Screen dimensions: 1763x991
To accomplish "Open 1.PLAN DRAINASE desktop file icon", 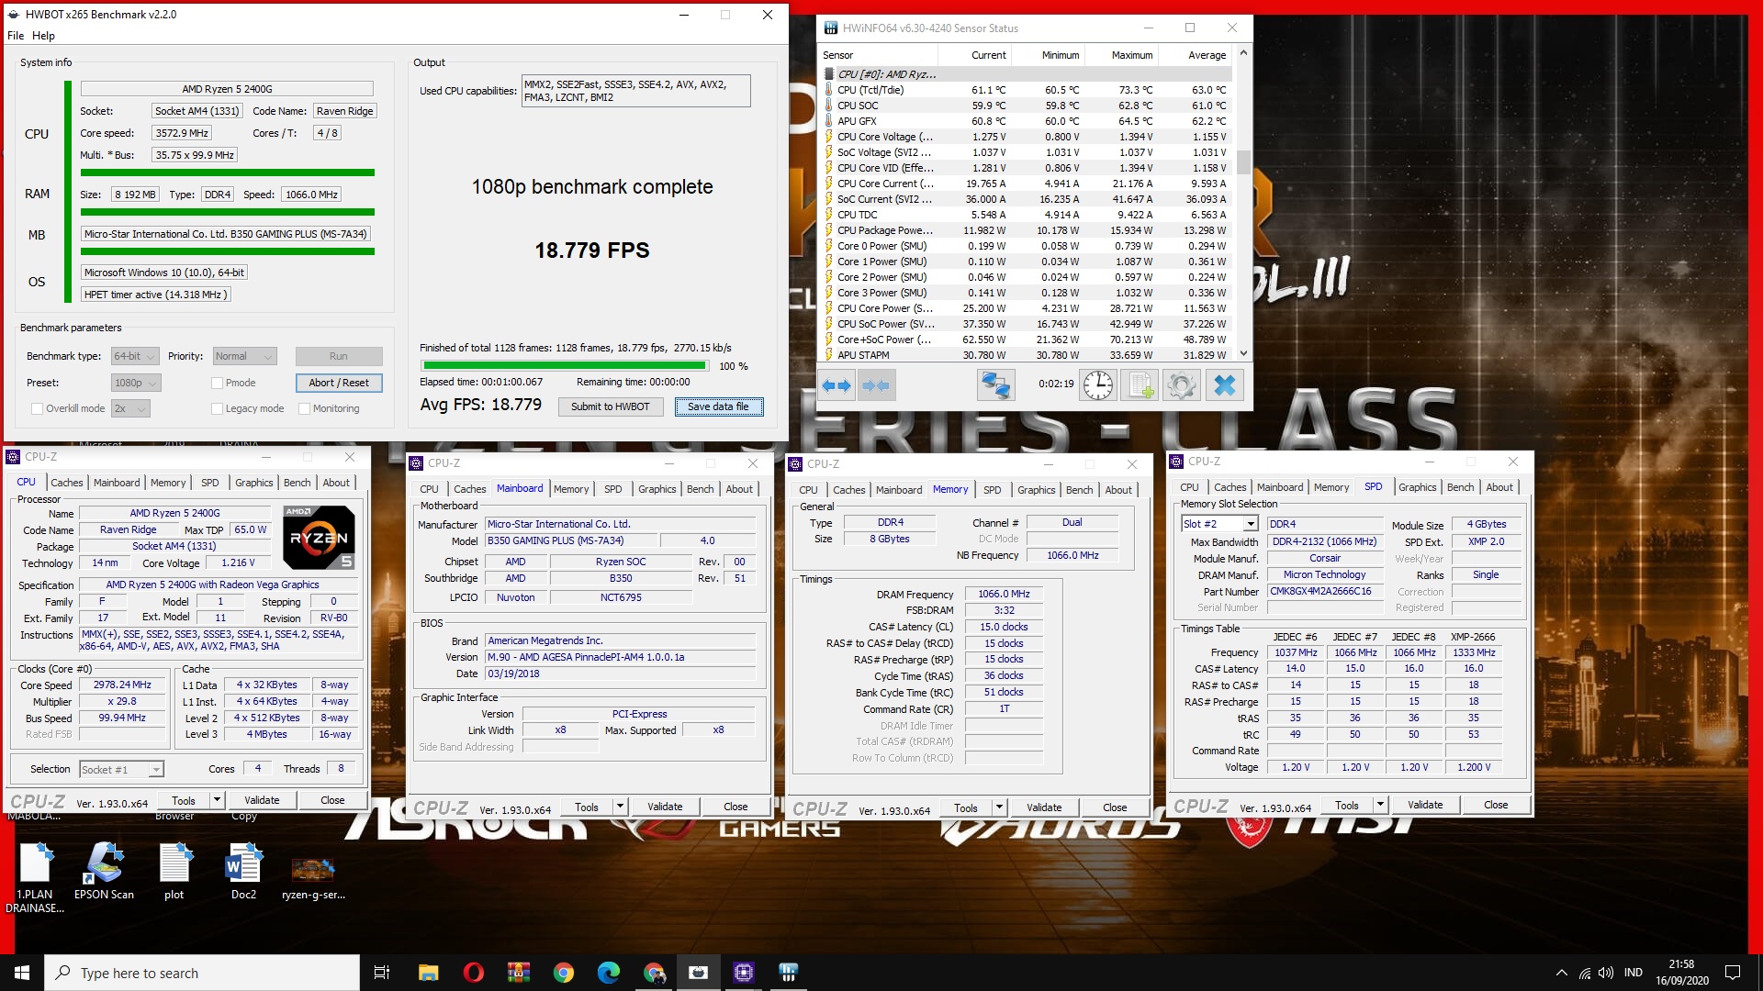I will 36,877.
